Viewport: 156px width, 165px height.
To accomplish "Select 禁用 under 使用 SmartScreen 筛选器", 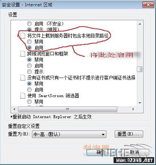I will (x=29, y=102).
